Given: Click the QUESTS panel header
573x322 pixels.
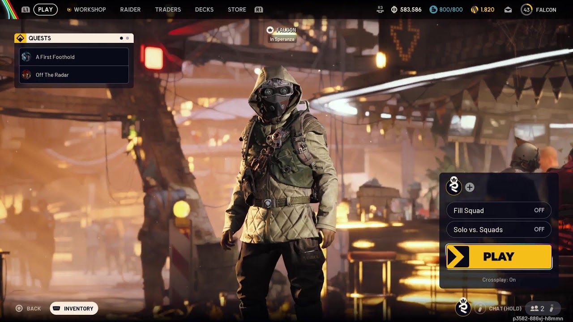Looking at the screenshot, I should click(74, 38).
